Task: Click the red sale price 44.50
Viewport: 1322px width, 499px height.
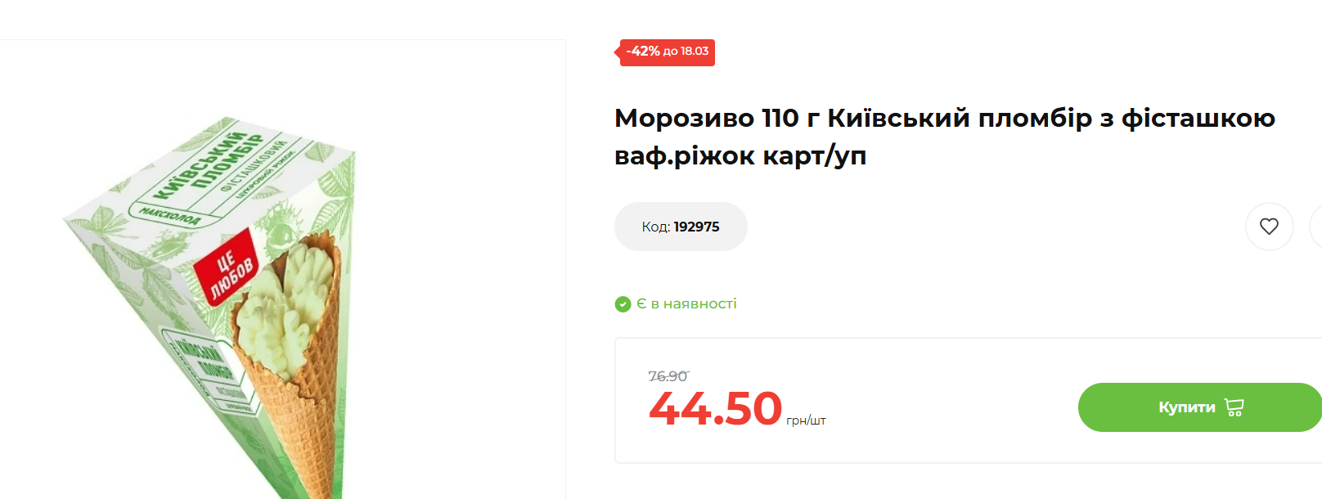Action: tap(715, 409)
